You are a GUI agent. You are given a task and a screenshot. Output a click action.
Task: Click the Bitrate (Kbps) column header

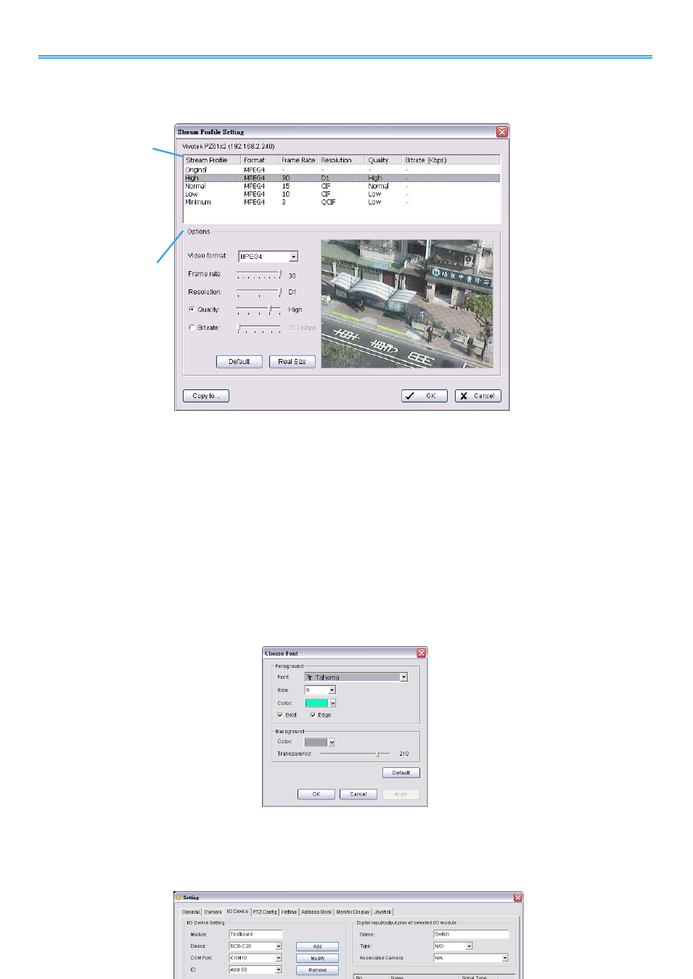[x=451, y=160]
